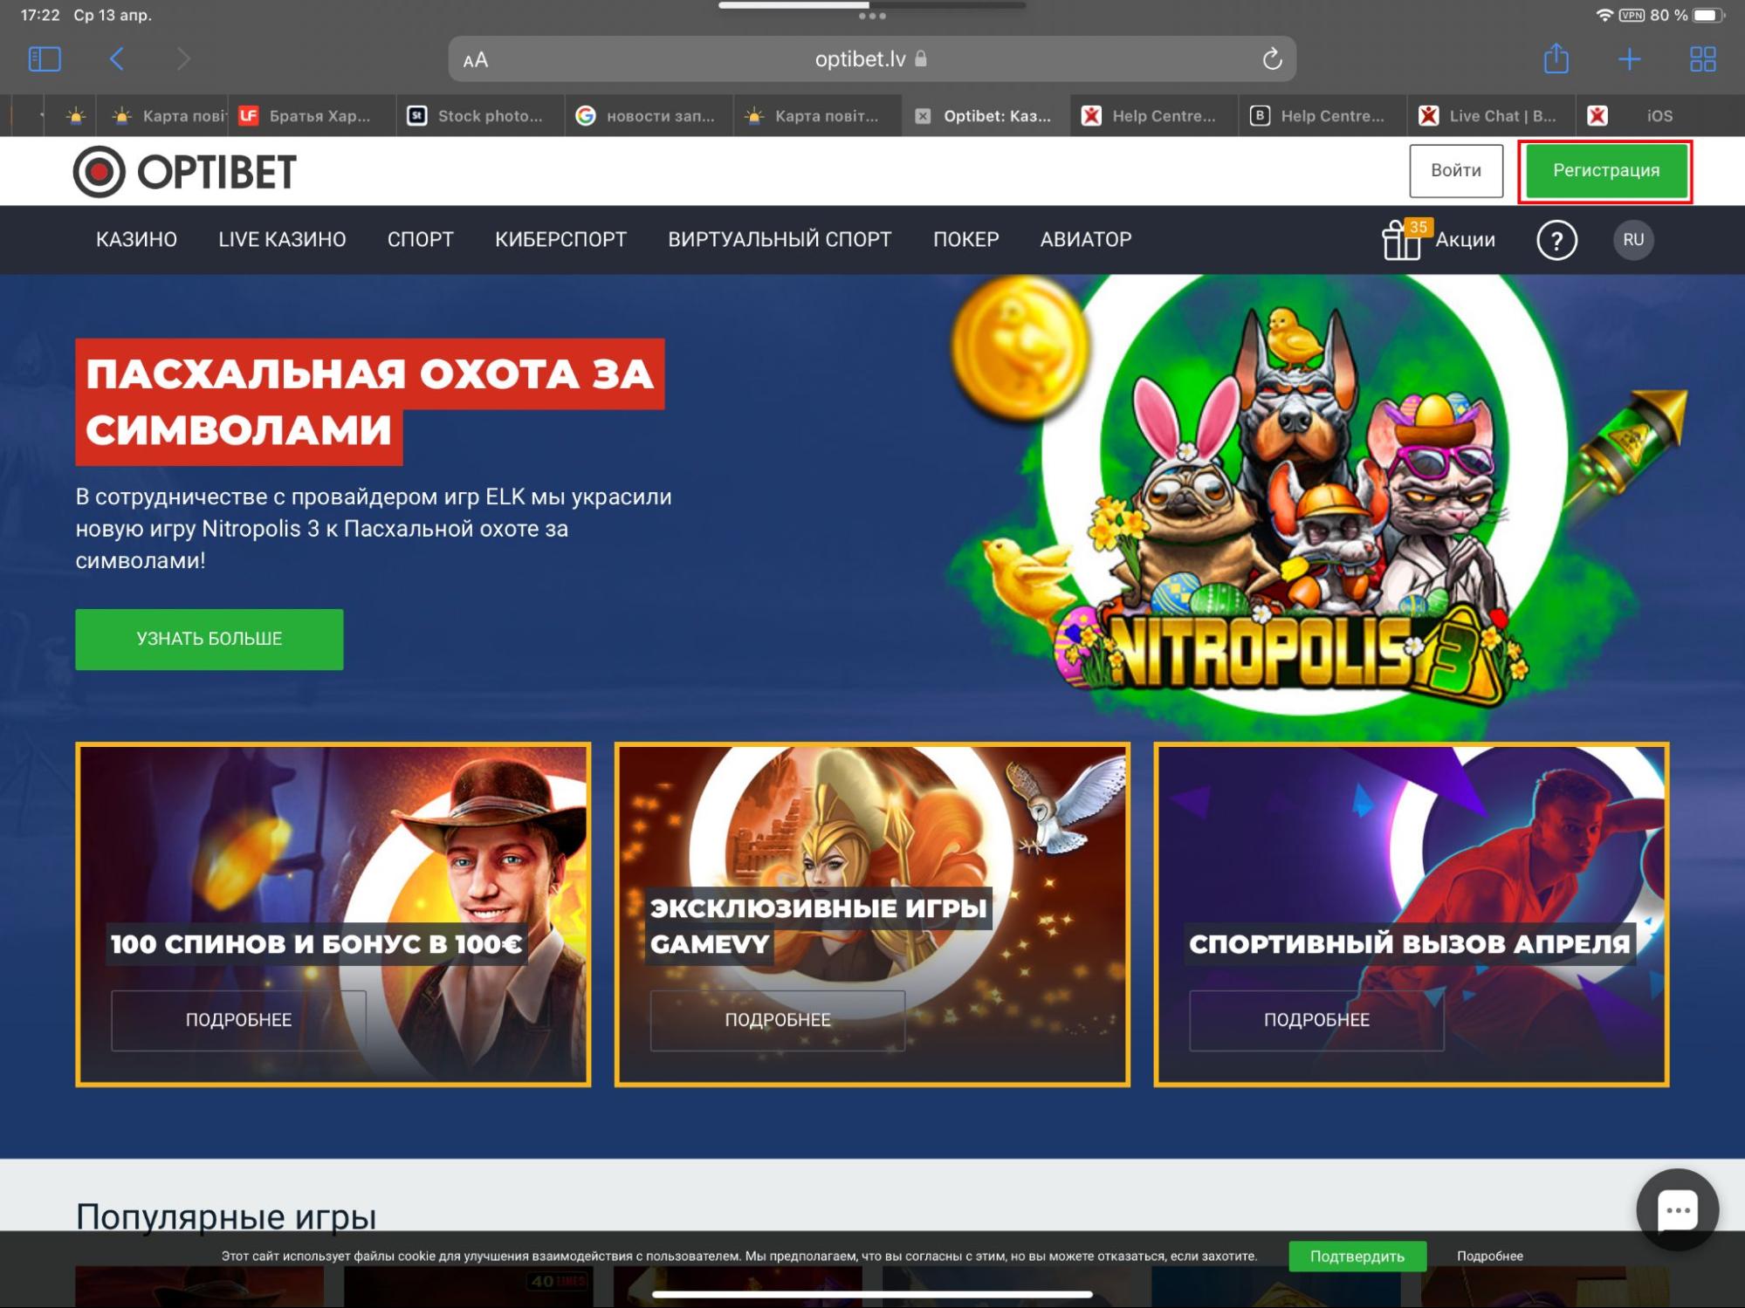The height and width of the screenshot is (1308, 1745).
Task: Open the gift icon for Акции
Action: (x=1401, y=241)
